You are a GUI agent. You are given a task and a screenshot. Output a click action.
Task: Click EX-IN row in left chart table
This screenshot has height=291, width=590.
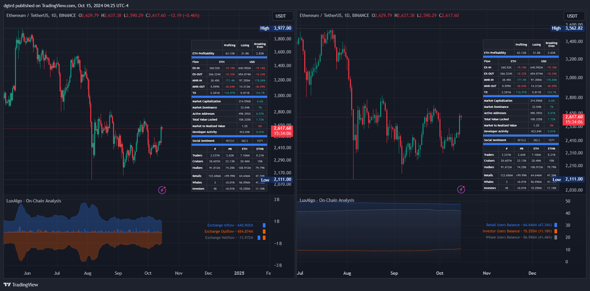coord(229,68)
